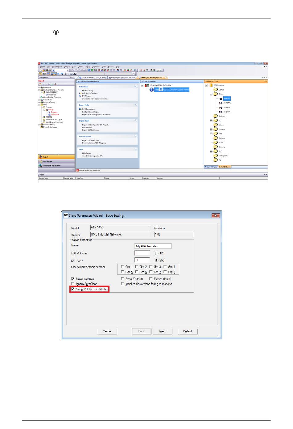
Task: Collapse the Drives folder node
Action: [211, 94]
